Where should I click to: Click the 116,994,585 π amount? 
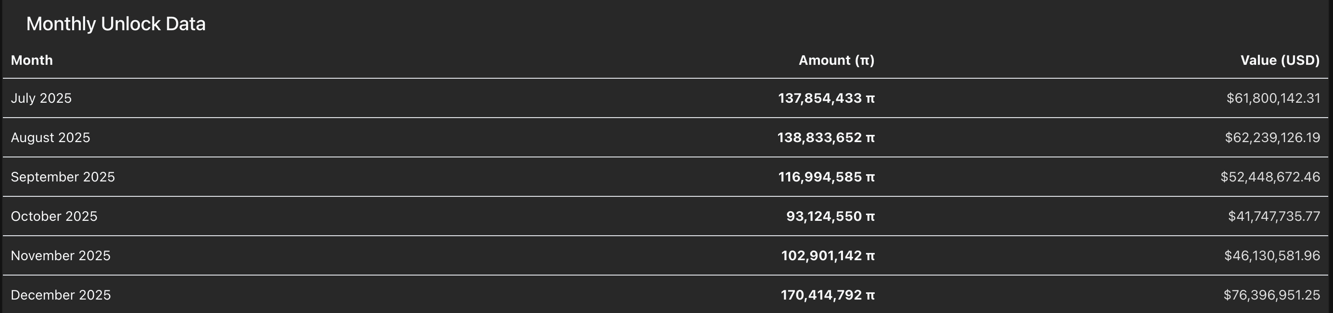(826, 177)
